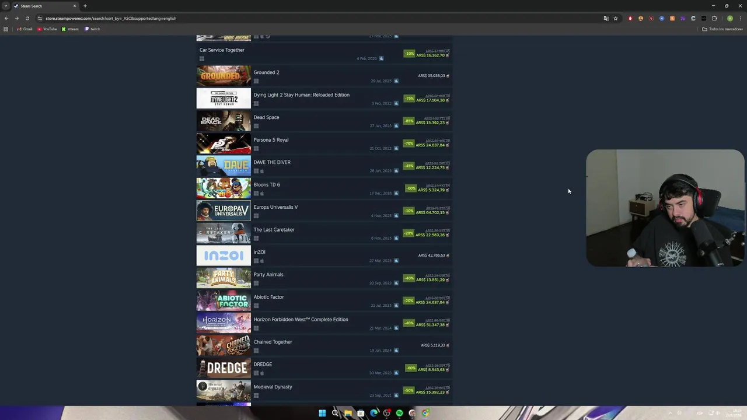Viewport: 747px width, 420px height.
Task: Open File Explorer from the taskbar
Action: point(348,413)
